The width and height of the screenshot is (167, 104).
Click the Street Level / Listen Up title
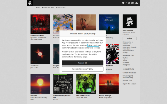coord(62,97)
